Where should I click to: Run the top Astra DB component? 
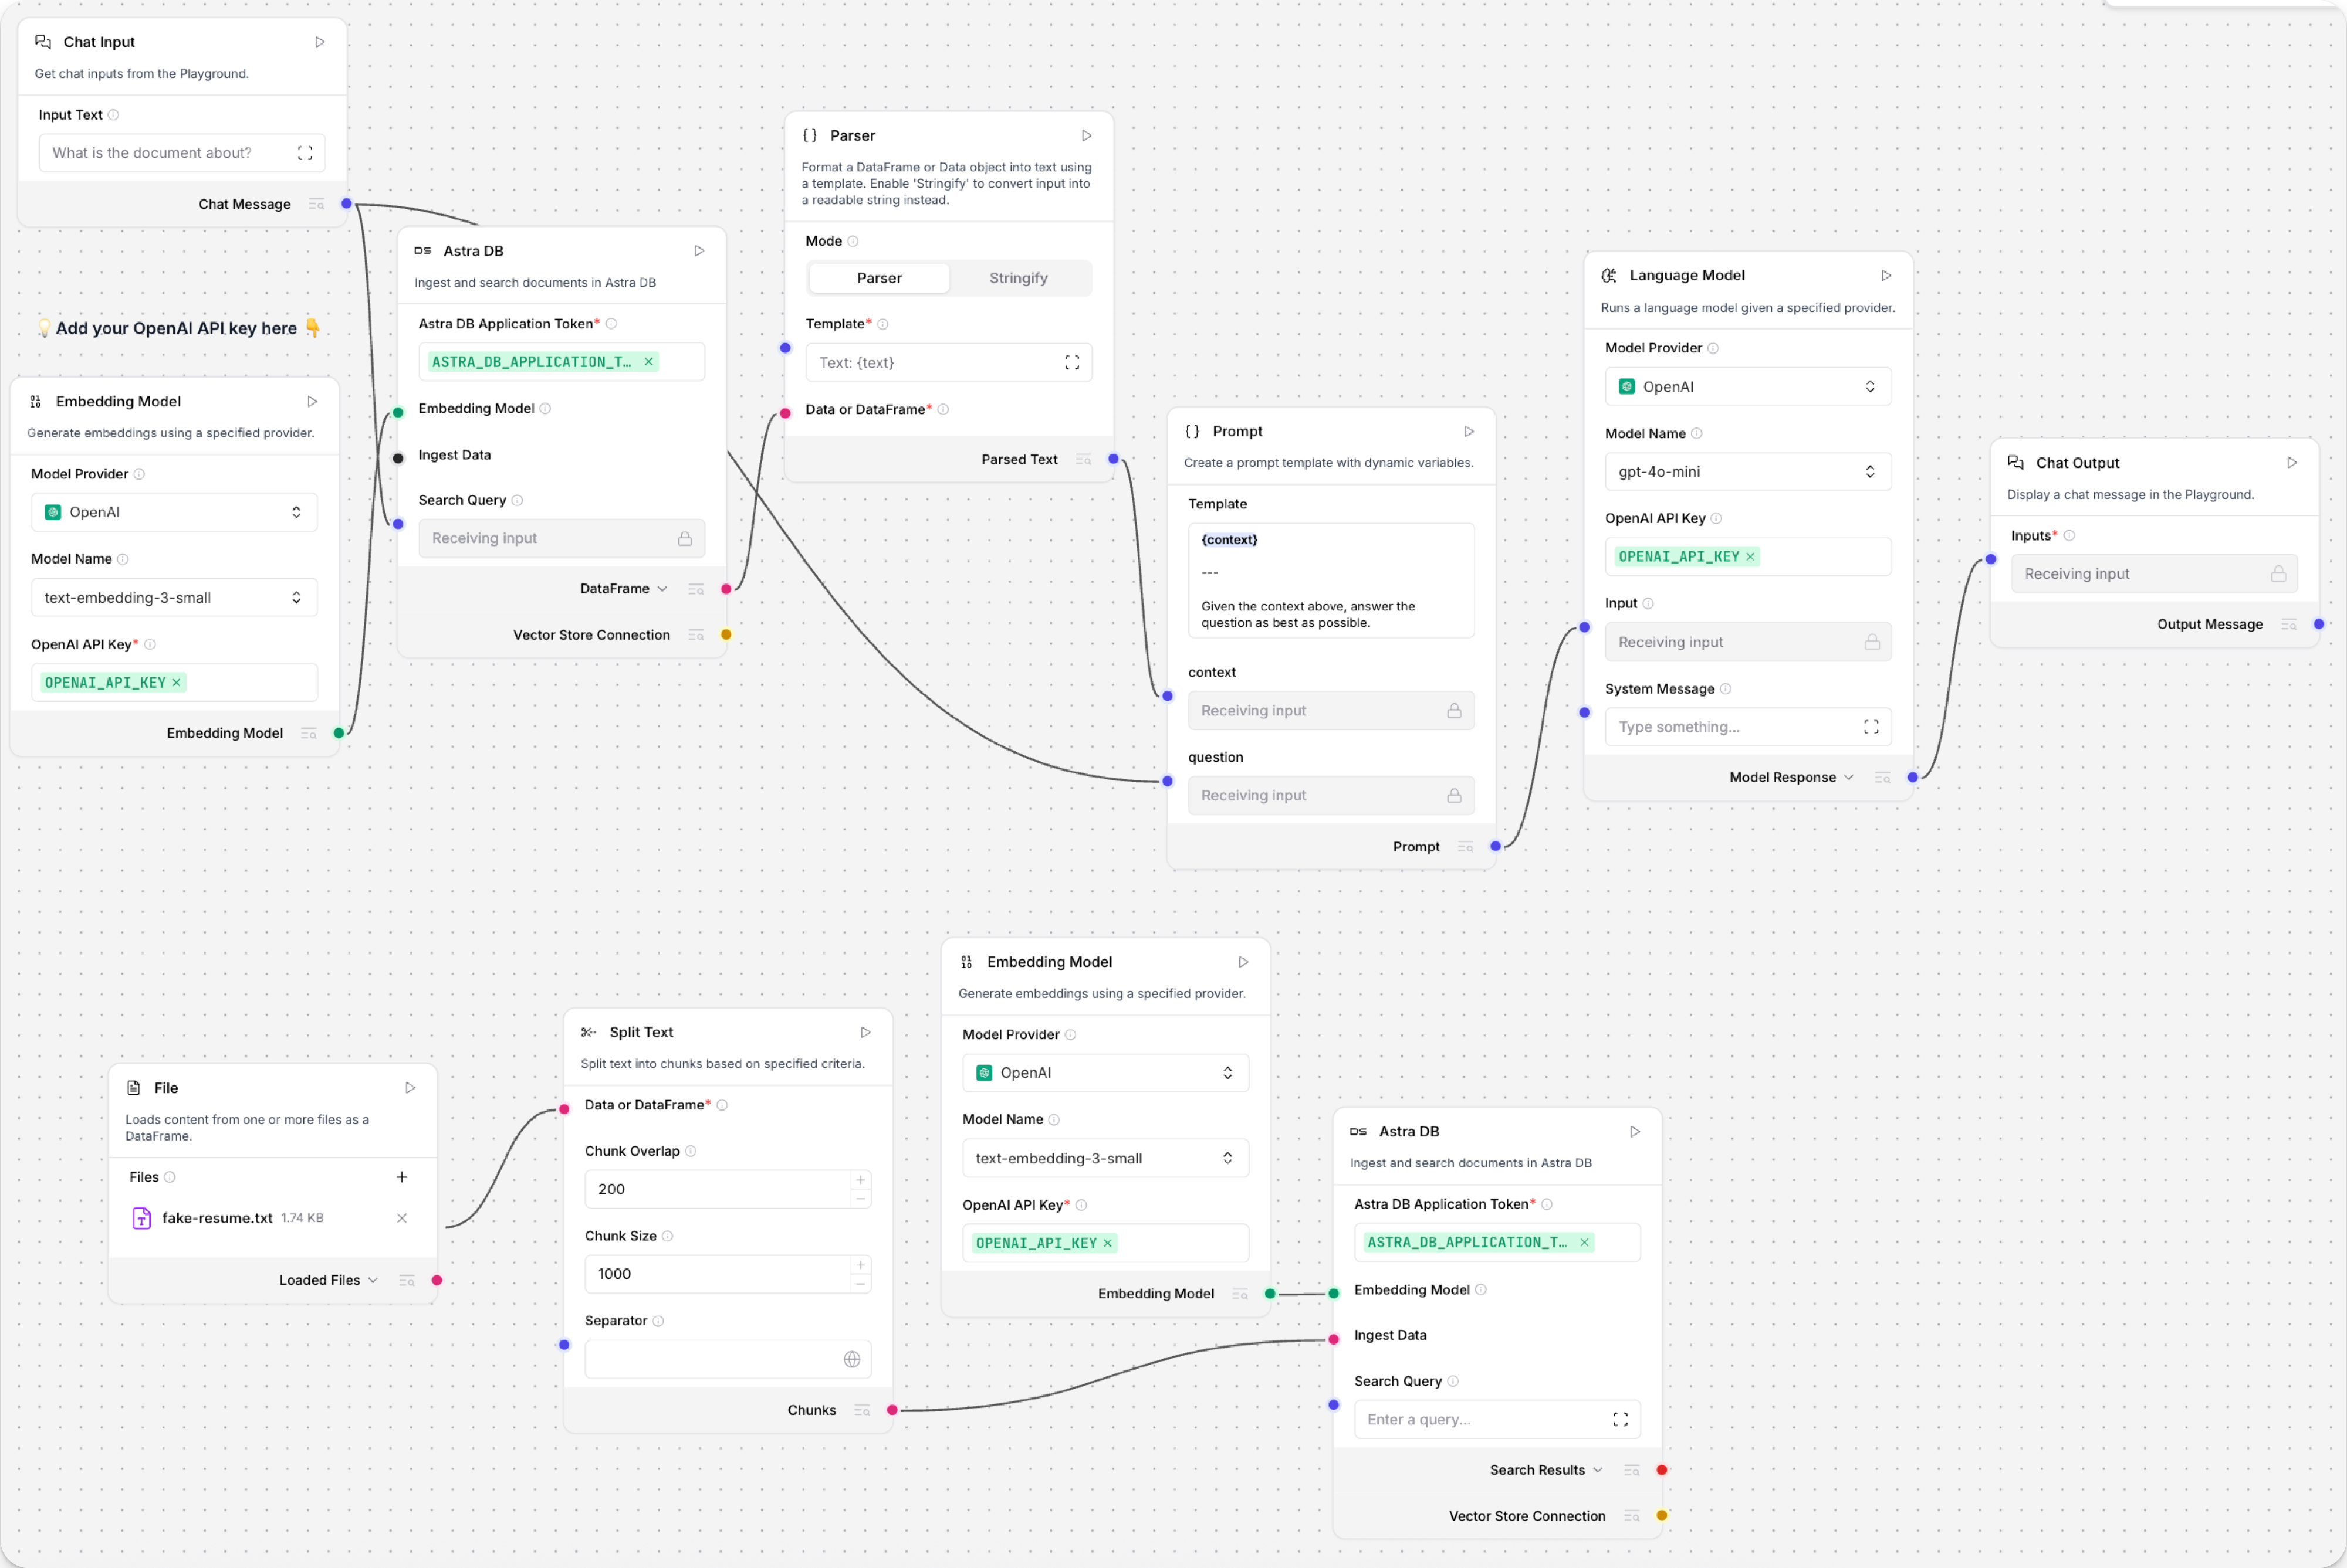point(699,251)
